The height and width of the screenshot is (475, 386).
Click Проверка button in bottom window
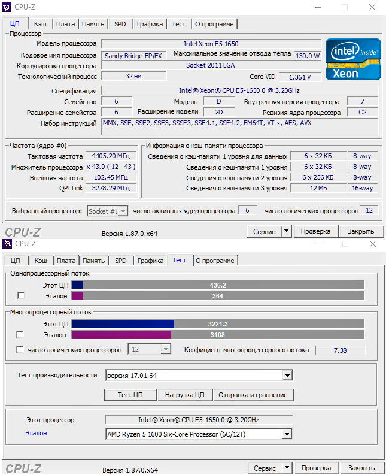pos(316,468)
